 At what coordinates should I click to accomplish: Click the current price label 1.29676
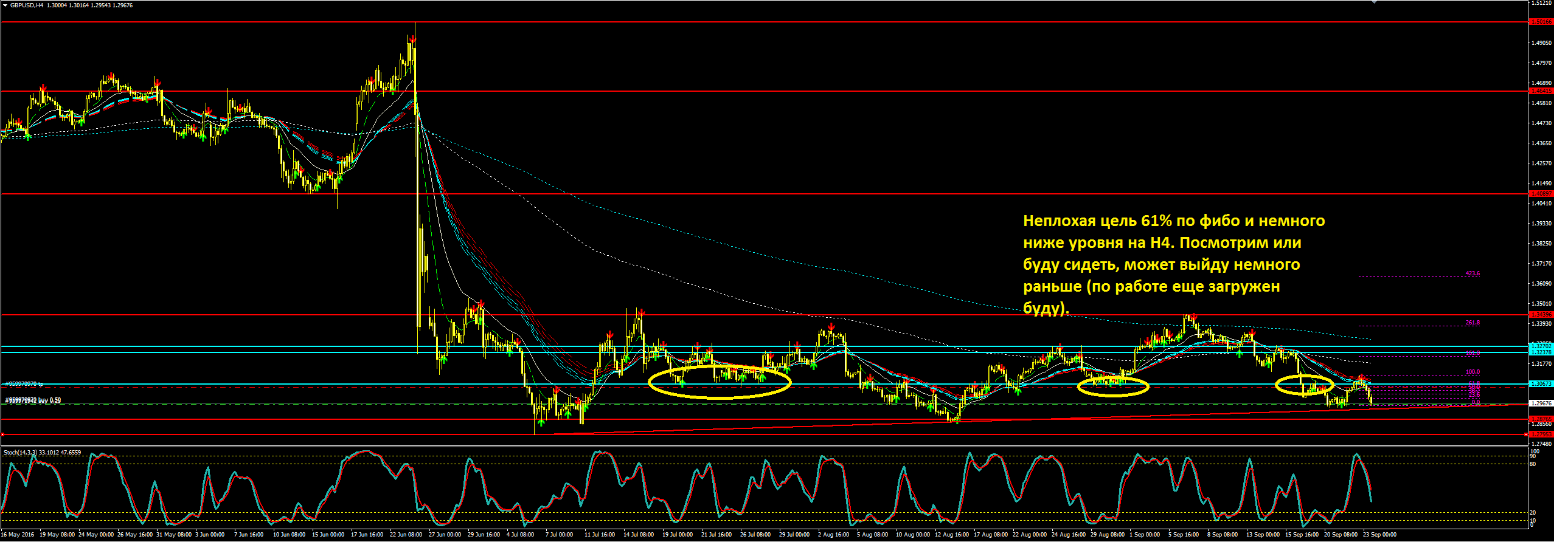click(x=1541, y=403)
